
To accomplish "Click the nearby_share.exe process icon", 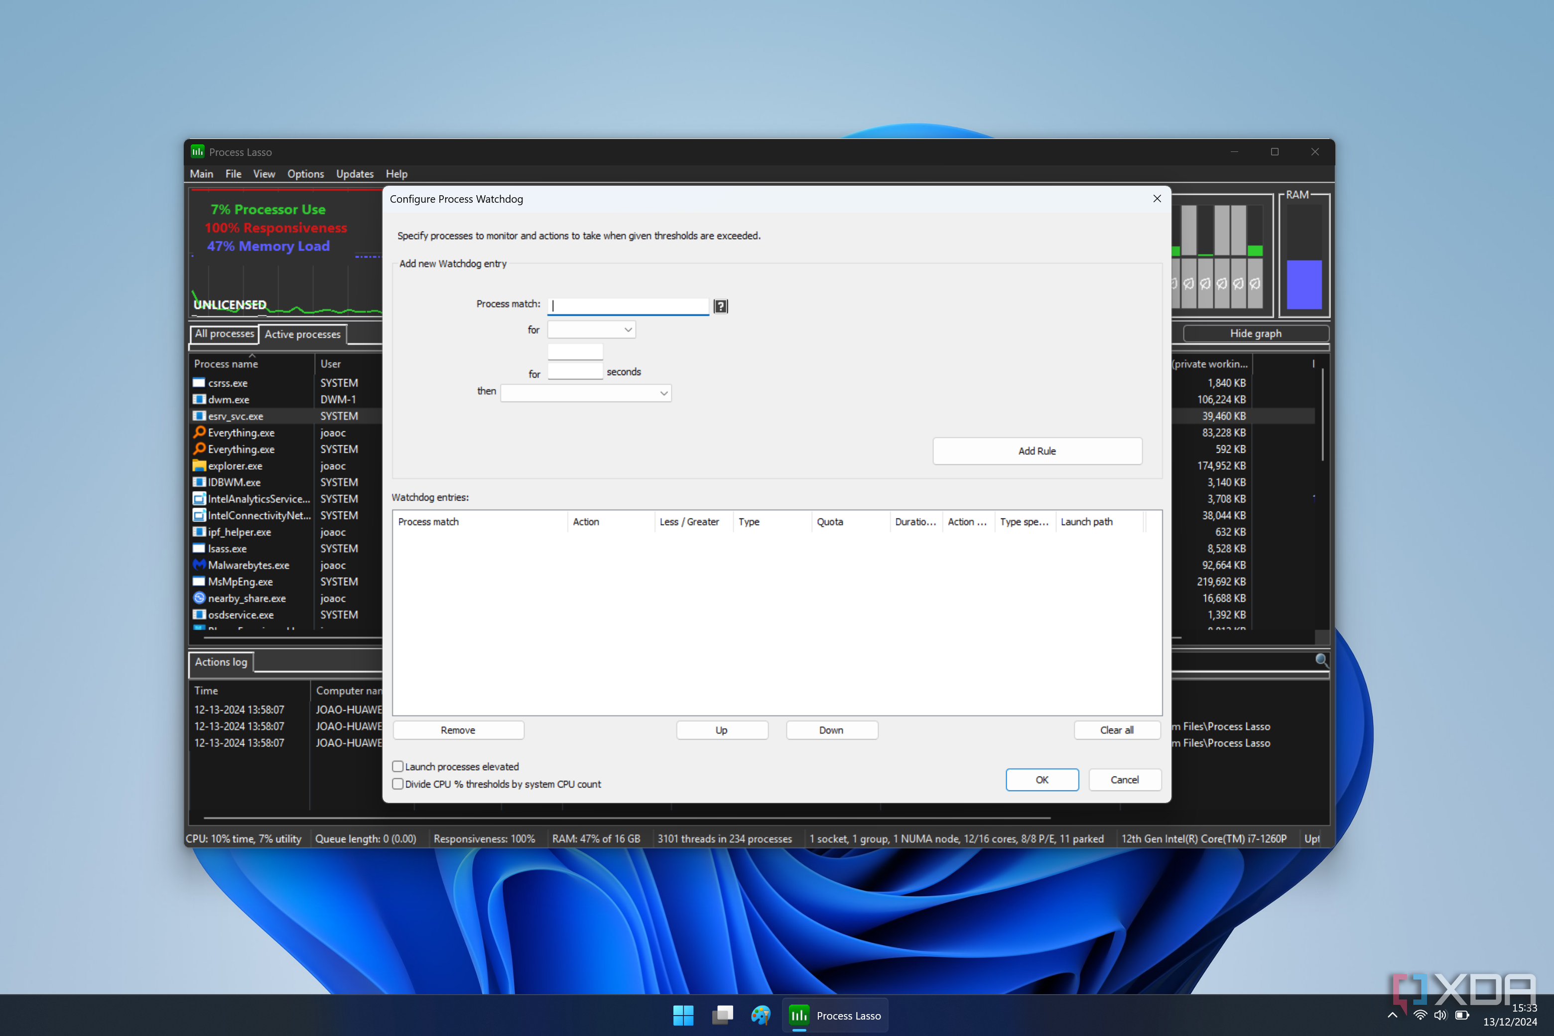I will (x=199, y=598).
